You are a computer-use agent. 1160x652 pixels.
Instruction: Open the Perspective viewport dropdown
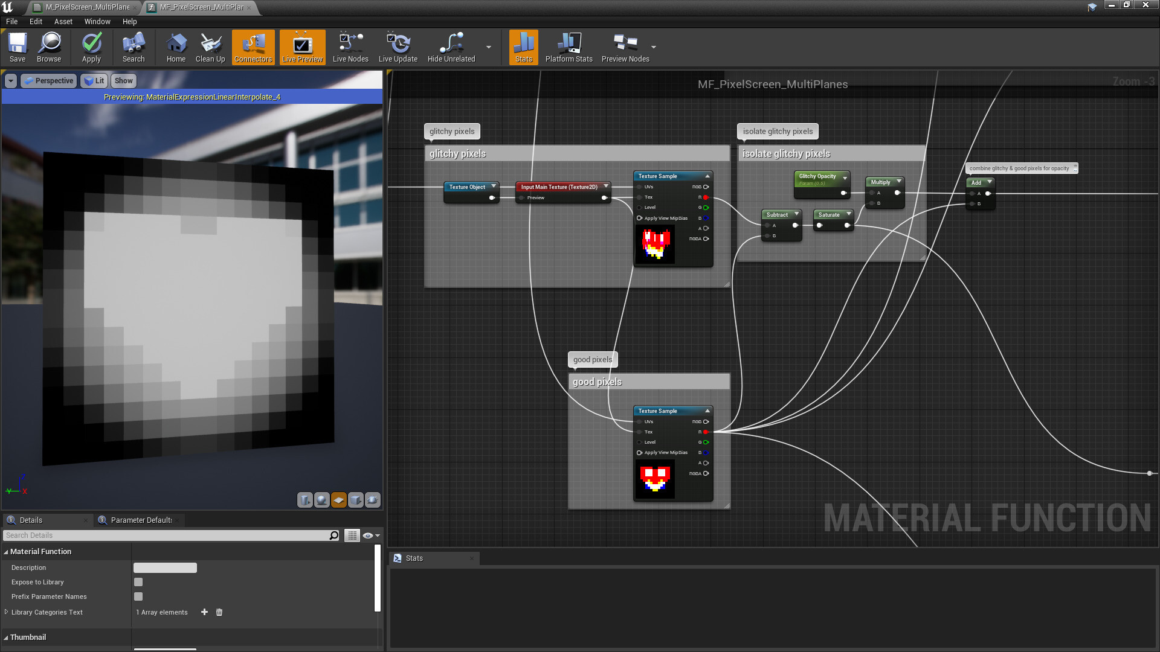tap(48, 80)
